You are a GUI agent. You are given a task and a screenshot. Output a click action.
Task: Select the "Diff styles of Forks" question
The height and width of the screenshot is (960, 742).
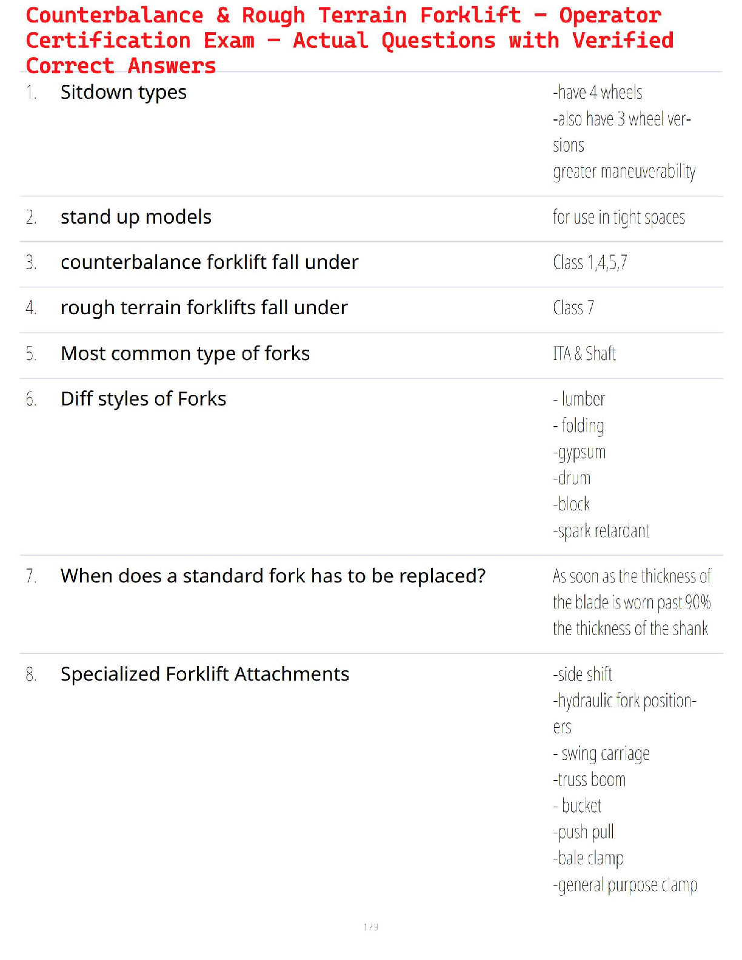click(x=143, y=399)
